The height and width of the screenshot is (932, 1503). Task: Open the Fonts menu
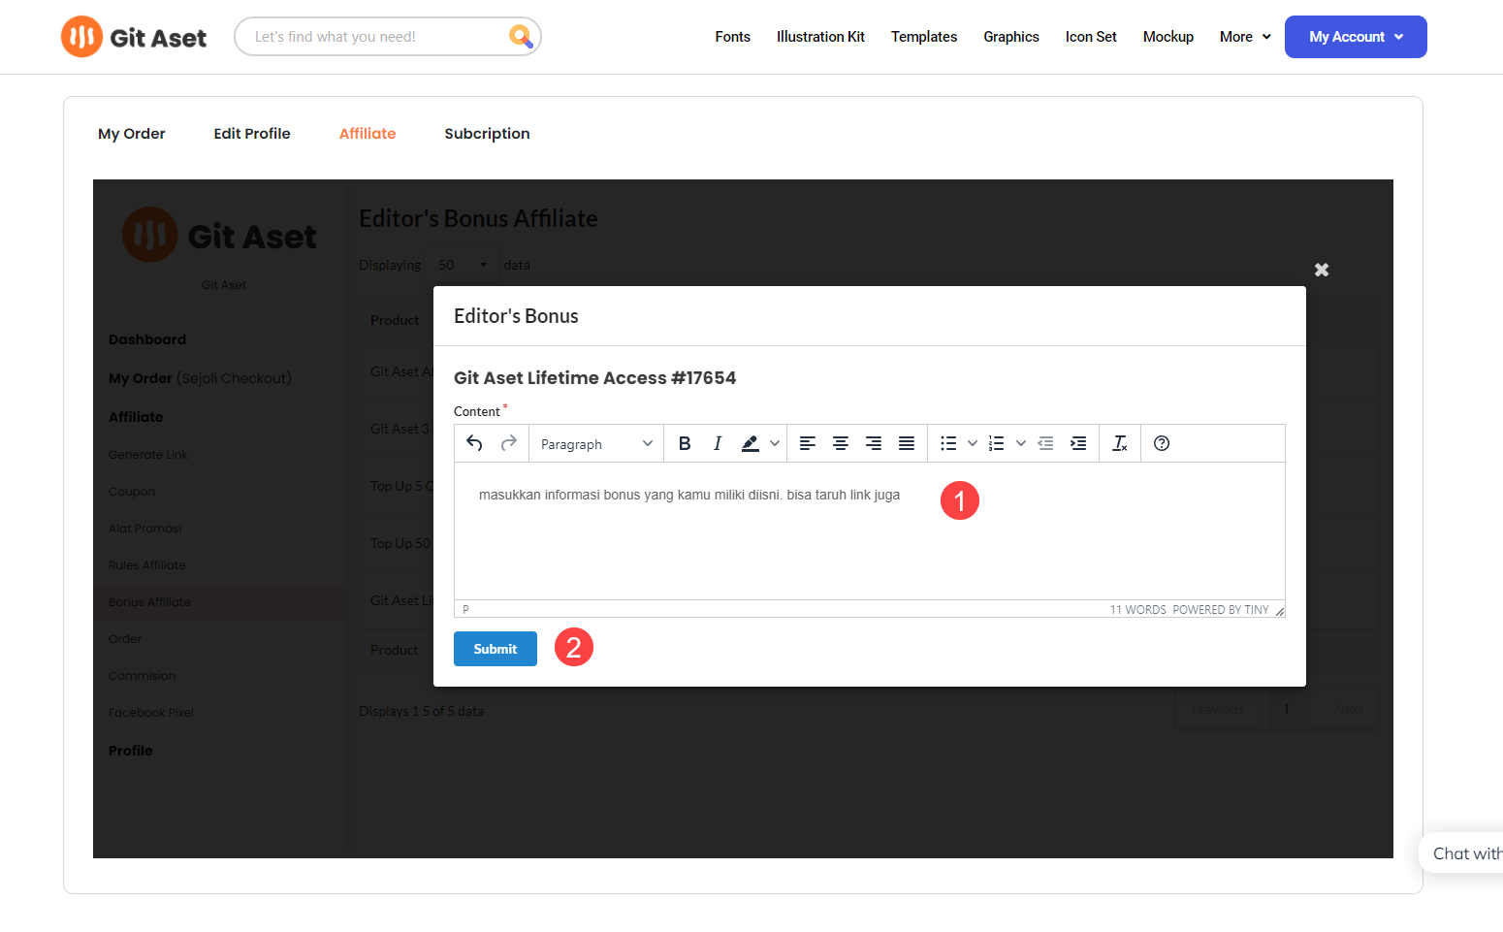tap(733, 37)
